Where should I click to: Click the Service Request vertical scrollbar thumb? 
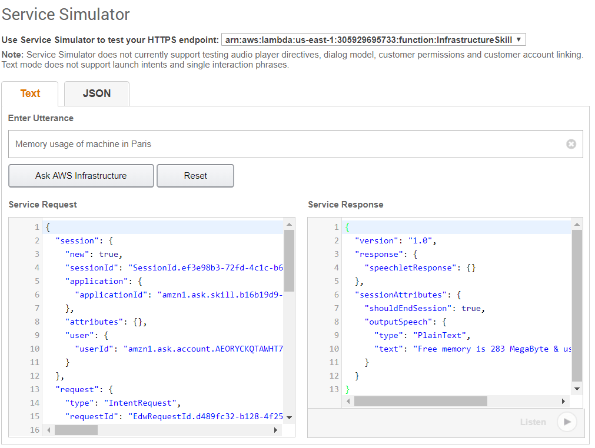[289, 261]
